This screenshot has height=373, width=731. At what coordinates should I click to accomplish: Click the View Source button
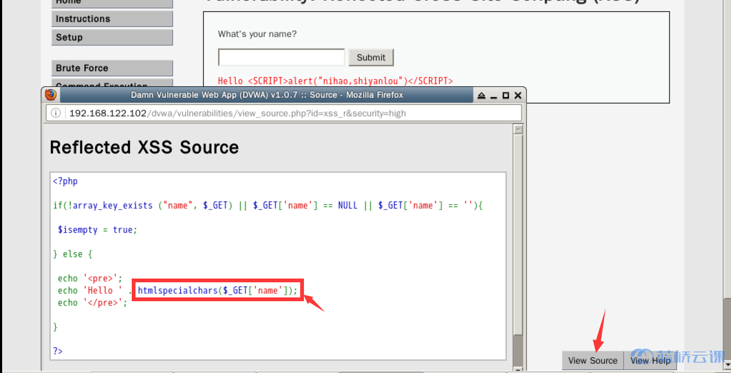(593, 361)
